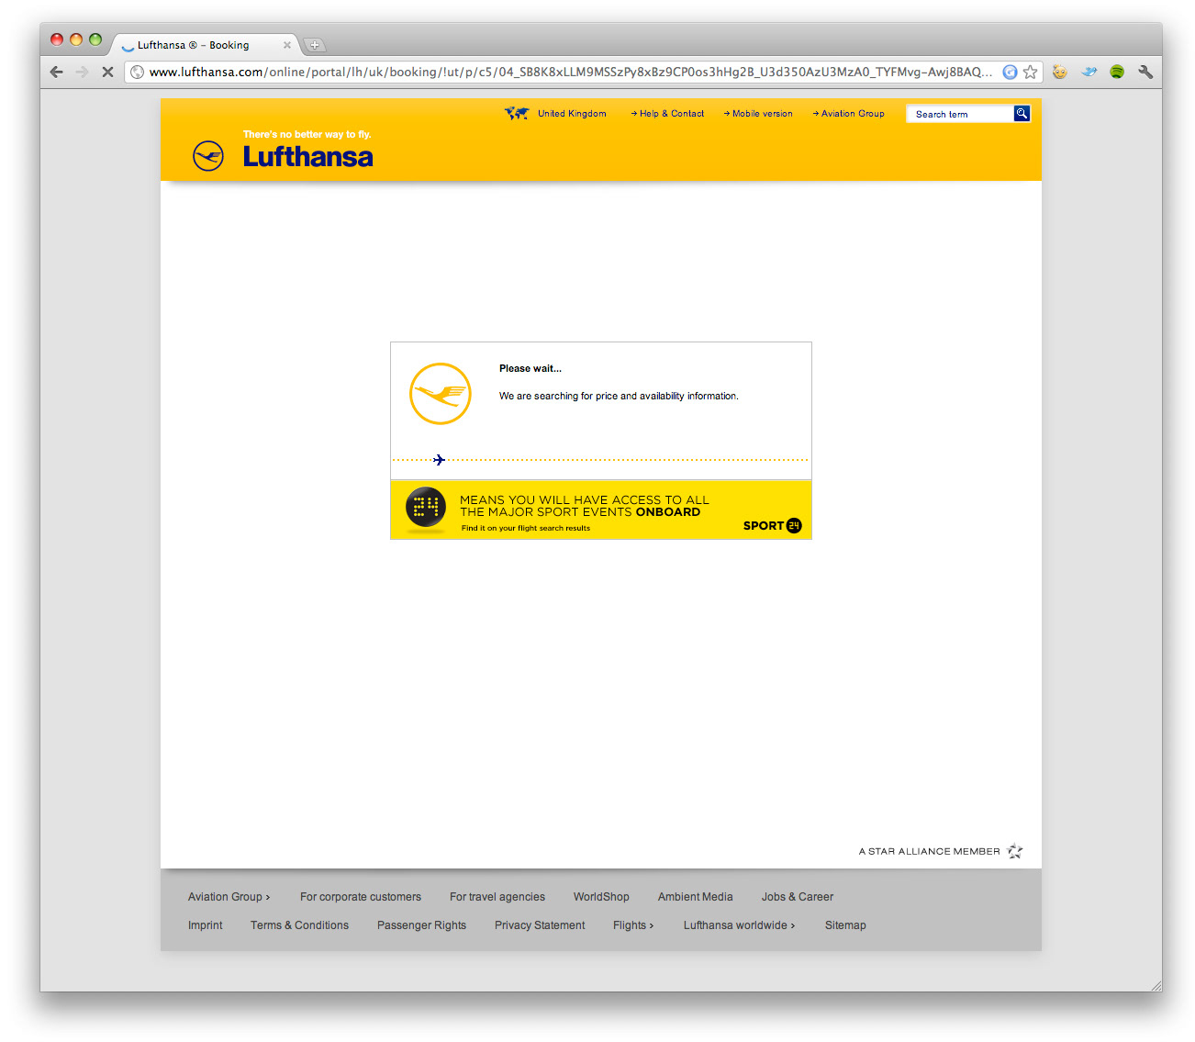Click the green Spotify extension icon

click(1117, 72)
